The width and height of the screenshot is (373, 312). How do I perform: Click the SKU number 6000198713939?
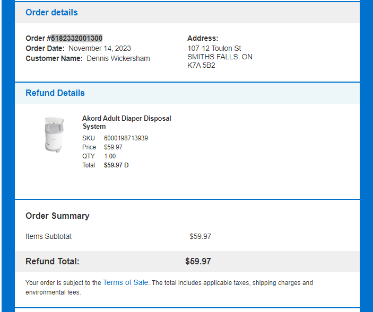pos(126,138)
